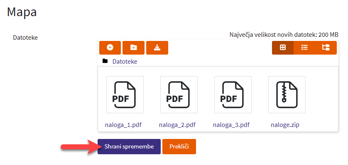Click the Datoteke field label on left
The height and width of the screenshot is (165, 348).
click(x=25, y=38)
